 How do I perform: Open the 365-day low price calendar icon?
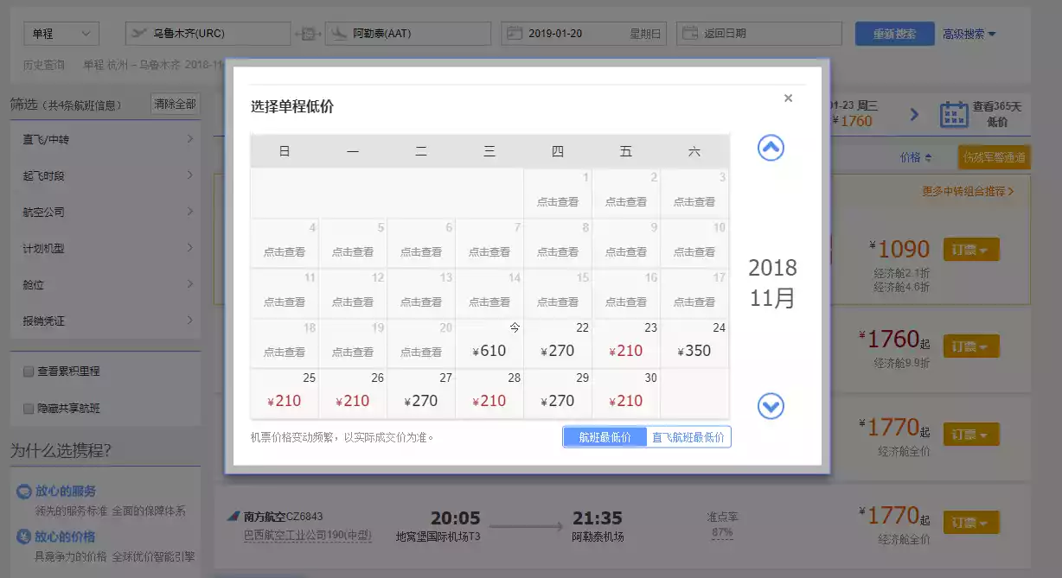coord(954,114)
